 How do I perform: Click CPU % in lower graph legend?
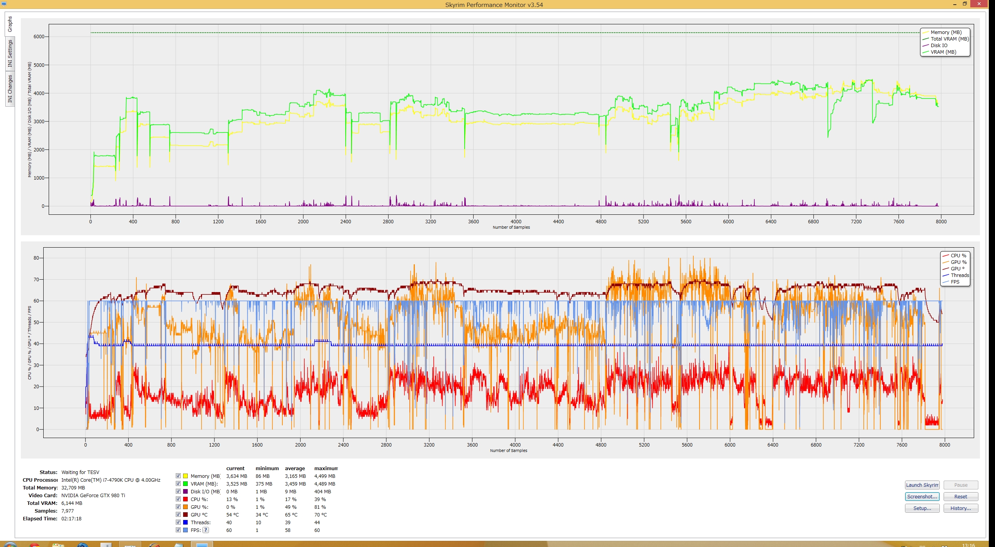(x=958, y=256)
